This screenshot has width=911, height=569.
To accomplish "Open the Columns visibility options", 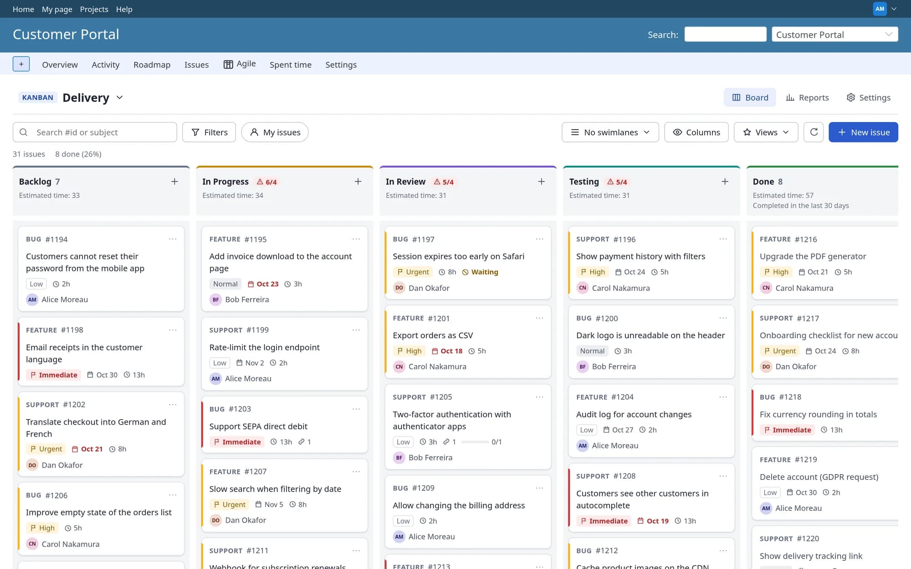I will [696, 132].
